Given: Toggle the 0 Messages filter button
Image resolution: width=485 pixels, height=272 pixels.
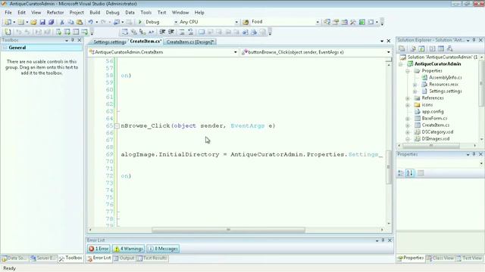Looking at the screenshot, I should 163,249.
